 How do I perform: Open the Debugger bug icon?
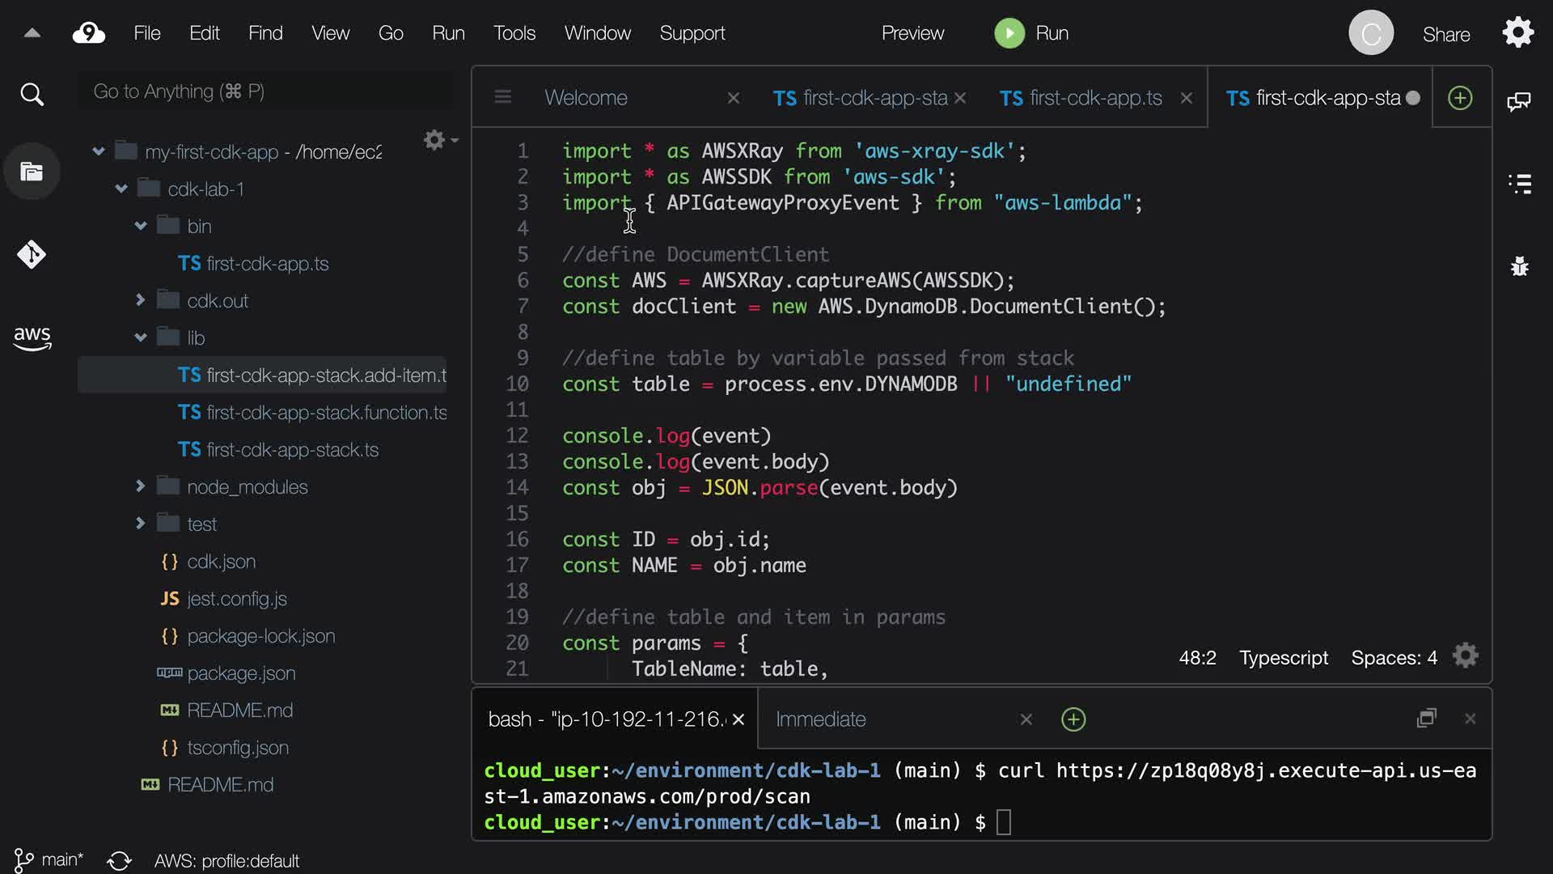[1520, 266]
